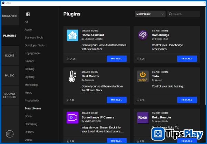207x144 pixels.
Task: Click the vertical scrollbar on the right
Action: 205,55
